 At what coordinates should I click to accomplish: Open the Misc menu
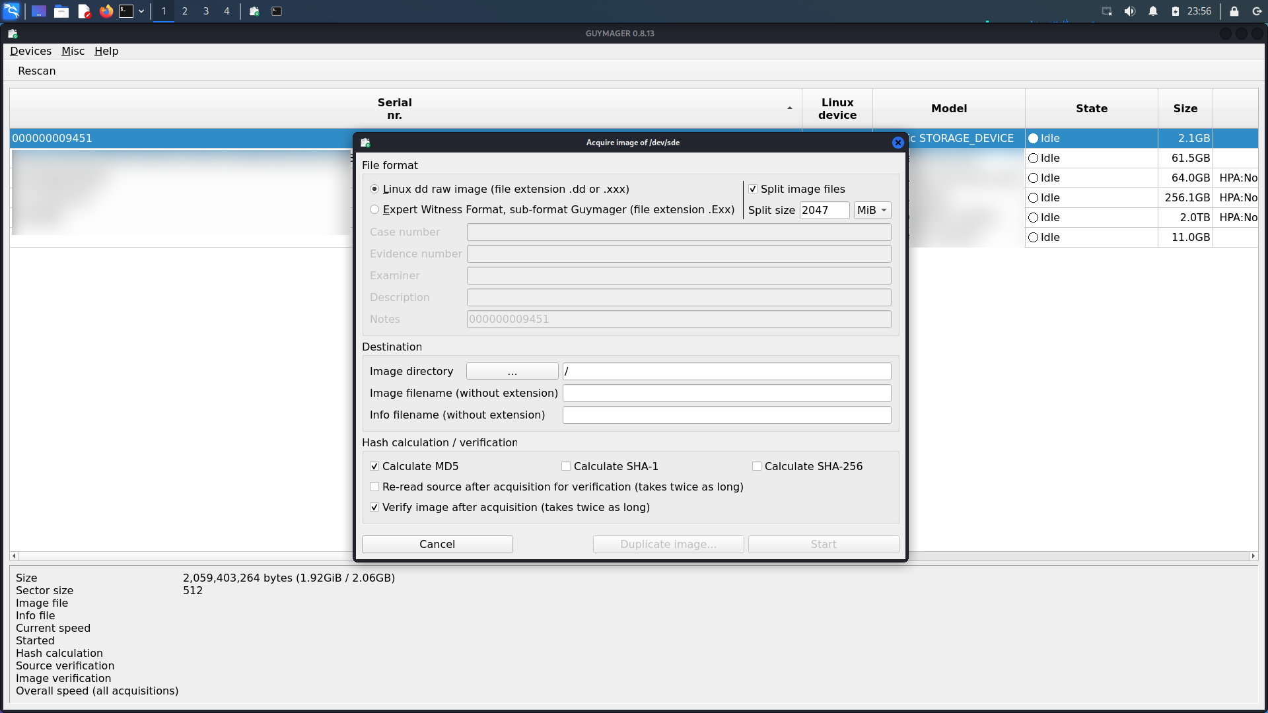pos(73,51)
